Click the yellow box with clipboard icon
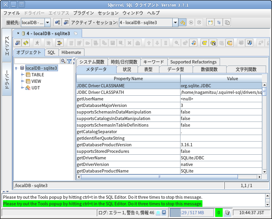Screen dimensions: 272x219 (x=230, y=43)
